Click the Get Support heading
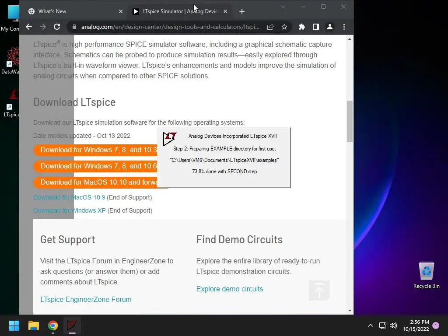Viewport: 448px width, 336px height. 68,239
